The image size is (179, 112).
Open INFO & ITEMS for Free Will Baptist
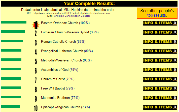tap(160, 89)
